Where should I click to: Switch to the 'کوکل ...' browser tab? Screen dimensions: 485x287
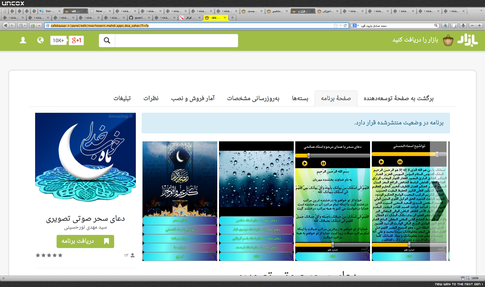pyautogui.click(x=190, y=18)
